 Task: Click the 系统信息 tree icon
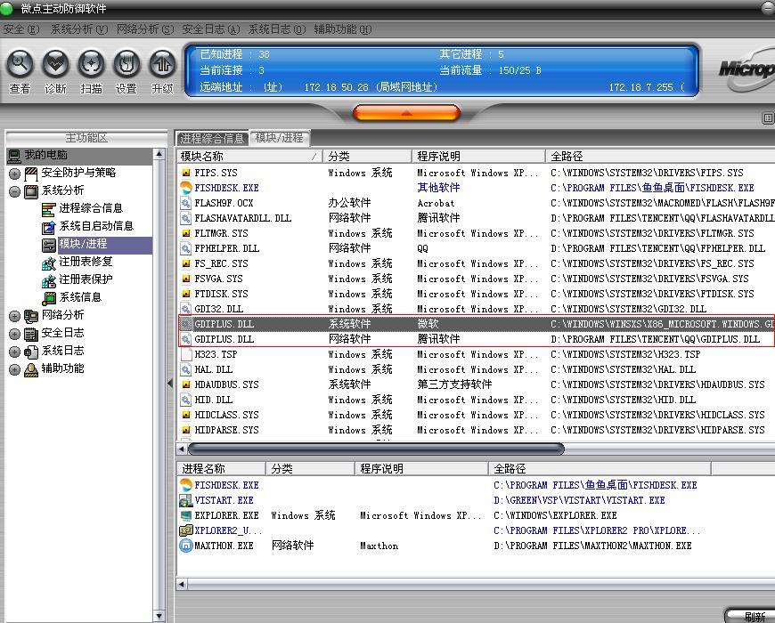point(48,297)
